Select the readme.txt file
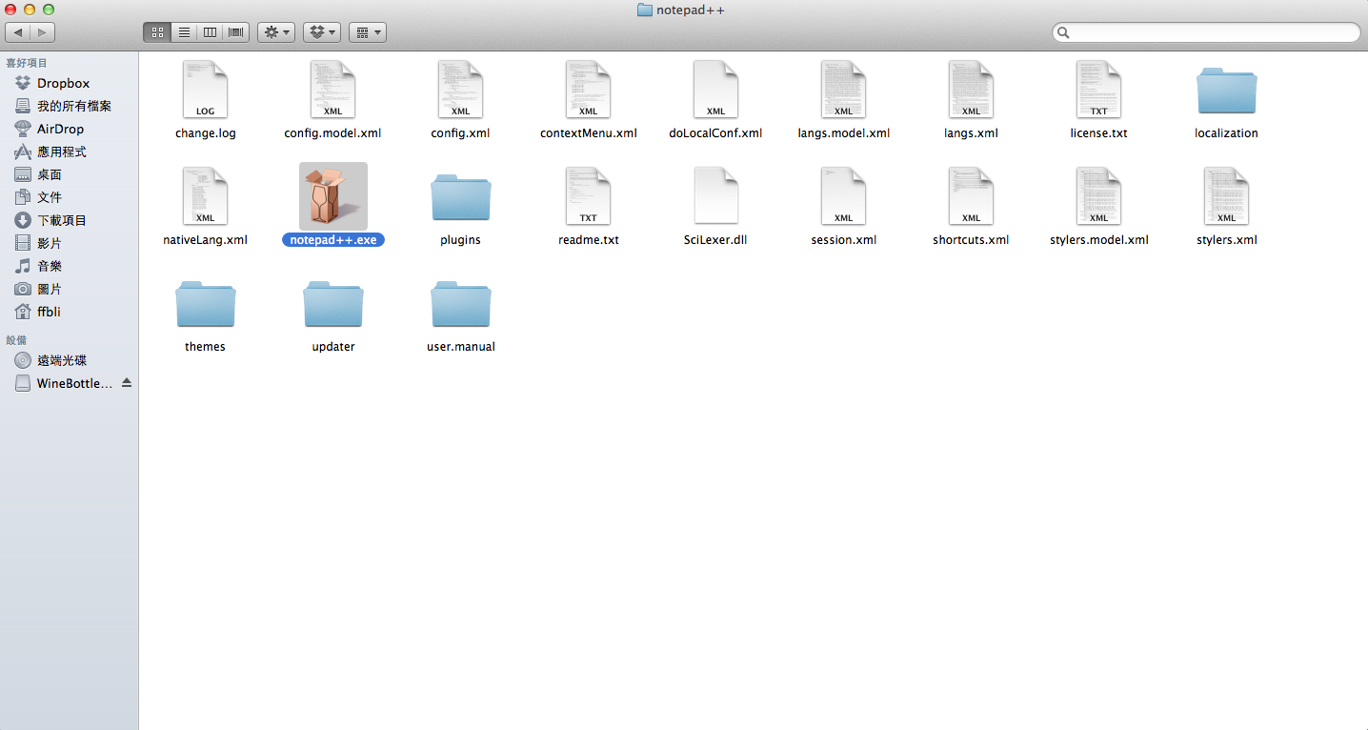 [x=588, y=197]
